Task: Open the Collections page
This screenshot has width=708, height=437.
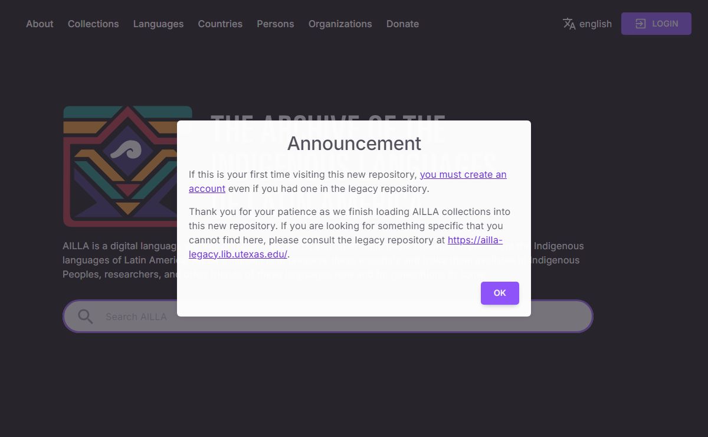Action: [93, 24]
